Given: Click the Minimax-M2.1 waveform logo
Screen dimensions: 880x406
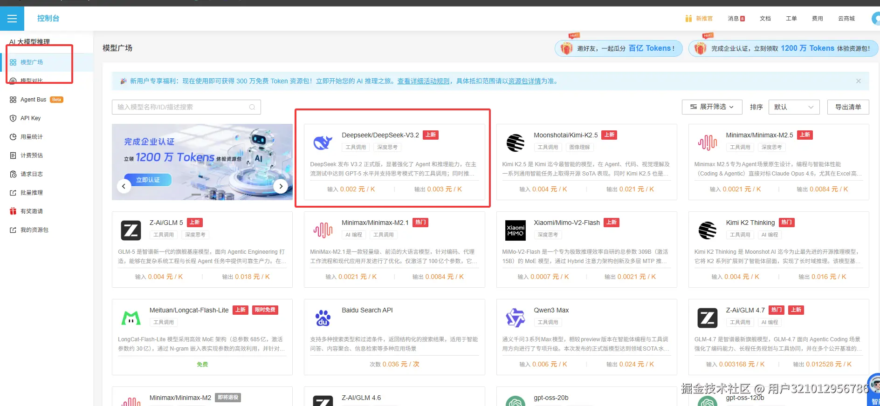Looking at the screenshot, I should (323, 230).
